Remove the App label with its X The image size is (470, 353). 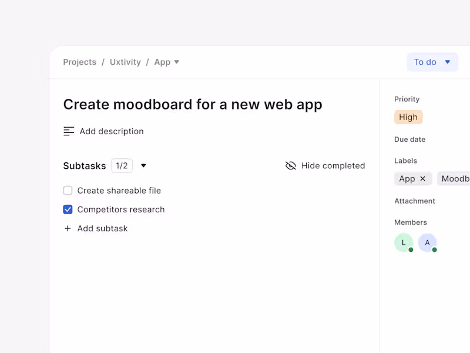[x=423, y=179]
